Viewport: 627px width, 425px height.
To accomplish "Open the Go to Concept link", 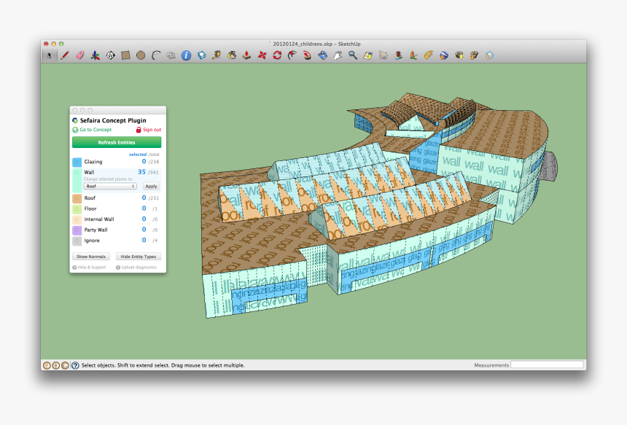I will click(96, 130).
